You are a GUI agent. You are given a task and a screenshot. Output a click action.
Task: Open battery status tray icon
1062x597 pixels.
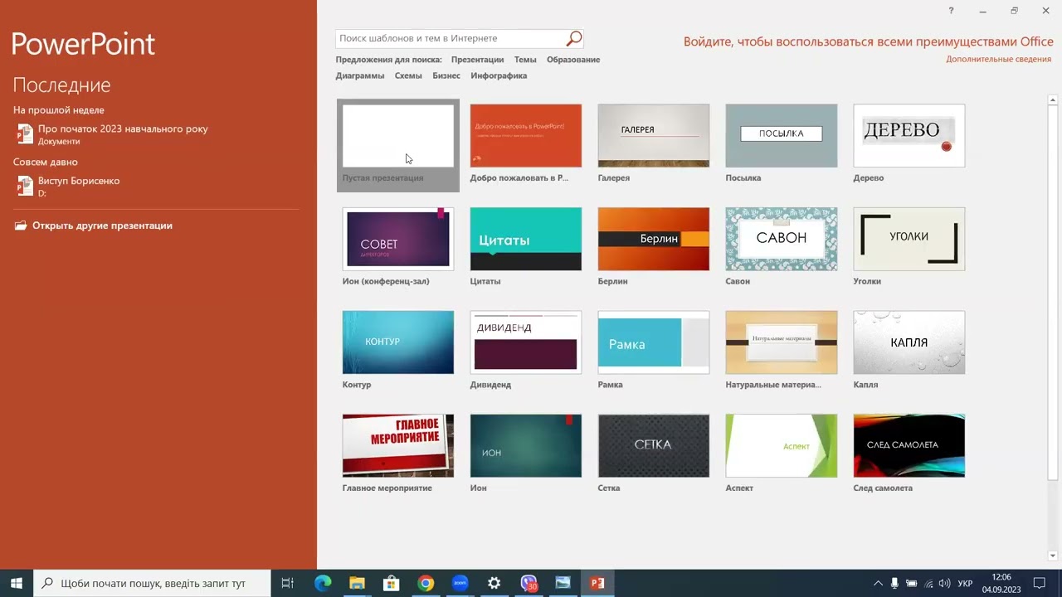point(911,584)
